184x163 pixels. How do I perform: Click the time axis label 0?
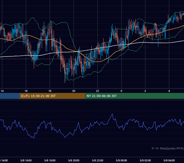121,91
